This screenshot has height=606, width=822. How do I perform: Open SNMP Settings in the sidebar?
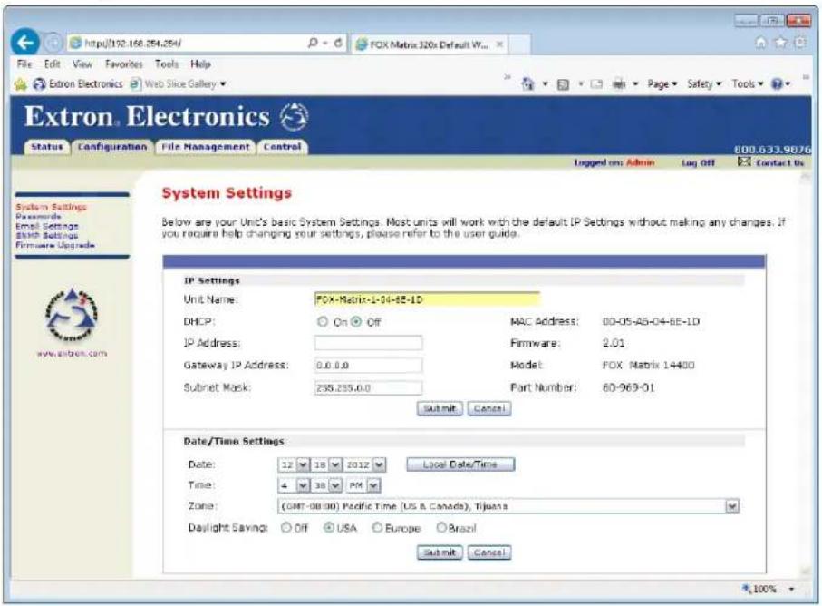(x=46, y=236)
